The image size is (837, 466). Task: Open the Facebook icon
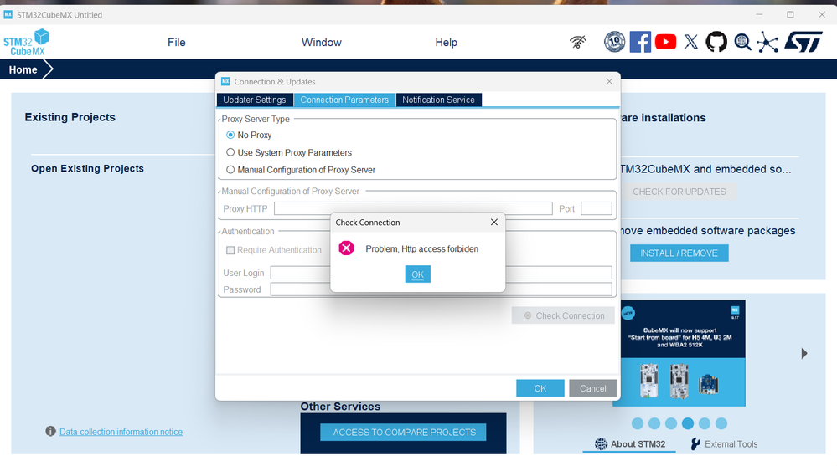(640, 42)
